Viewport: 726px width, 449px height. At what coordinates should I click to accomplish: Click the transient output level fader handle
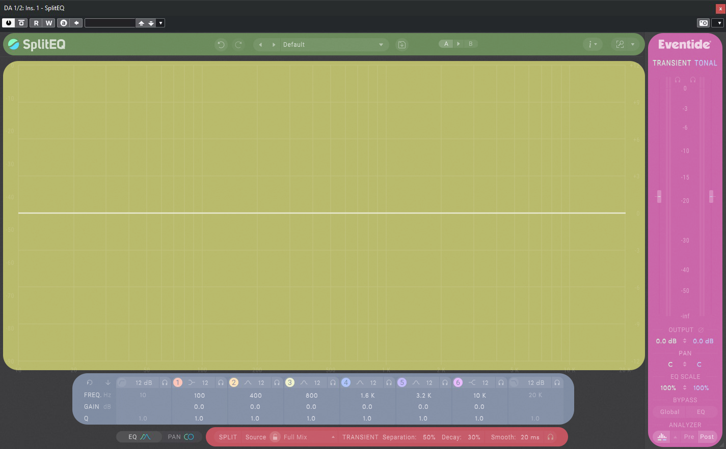(659, 196)
